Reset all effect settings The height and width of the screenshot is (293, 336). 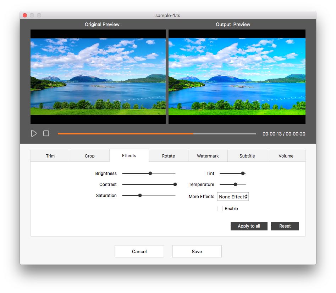285,226
